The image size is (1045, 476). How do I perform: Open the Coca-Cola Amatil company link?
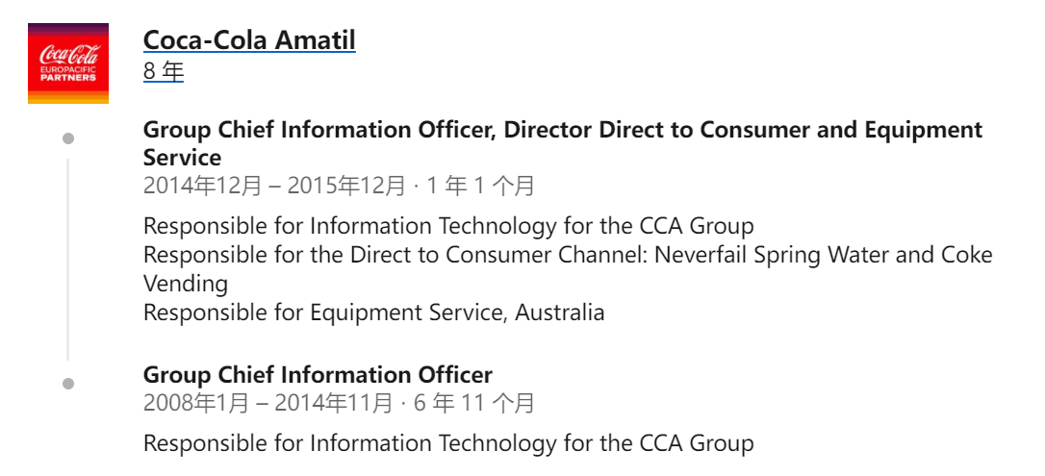click(249, 40)
